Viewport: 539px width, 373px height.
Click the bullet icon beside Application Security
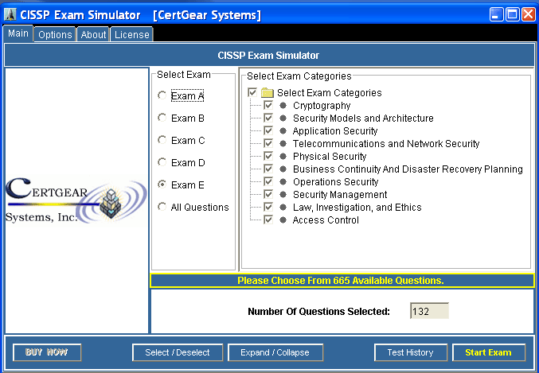pos(283,130)
